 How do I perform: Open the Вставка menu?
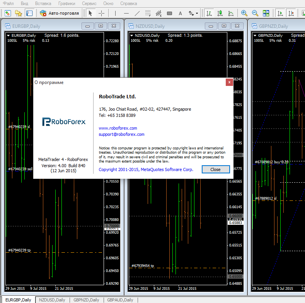43,3
